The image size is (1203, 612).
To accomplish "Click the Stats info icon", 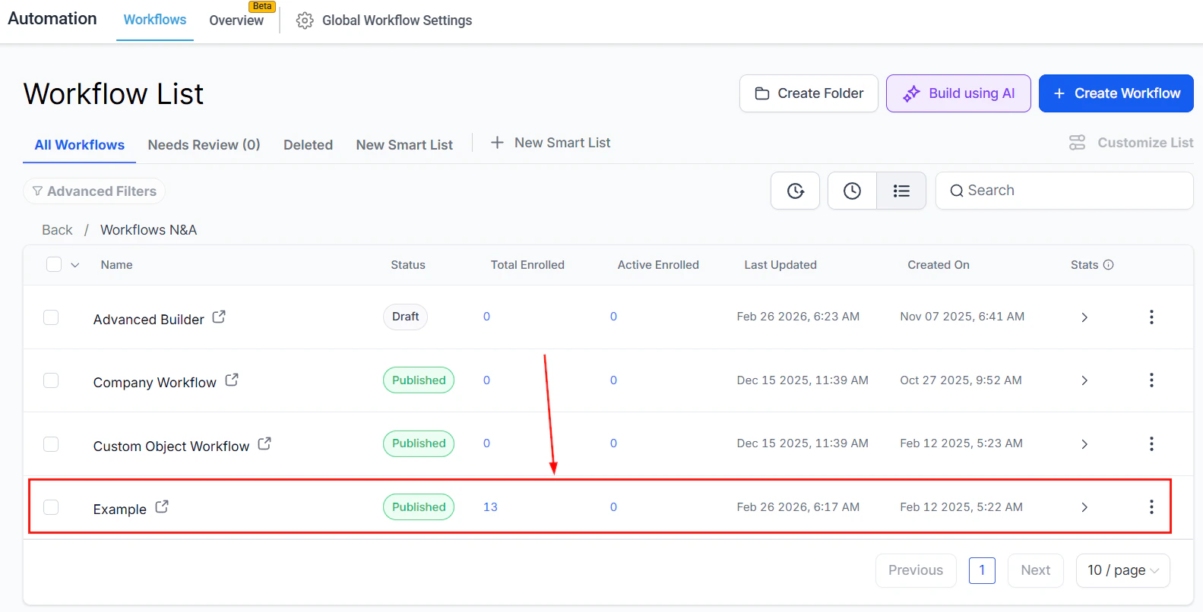I will tap(1108, 265).
